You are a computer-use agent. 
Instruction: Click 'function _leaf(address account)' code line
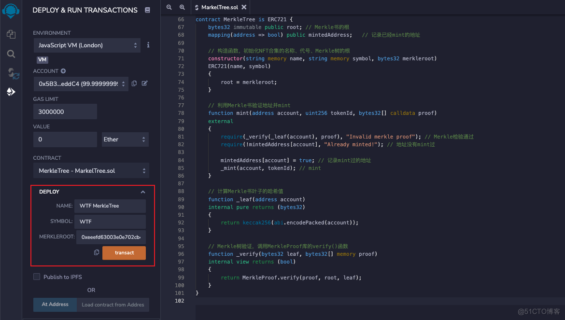[256, 199]
